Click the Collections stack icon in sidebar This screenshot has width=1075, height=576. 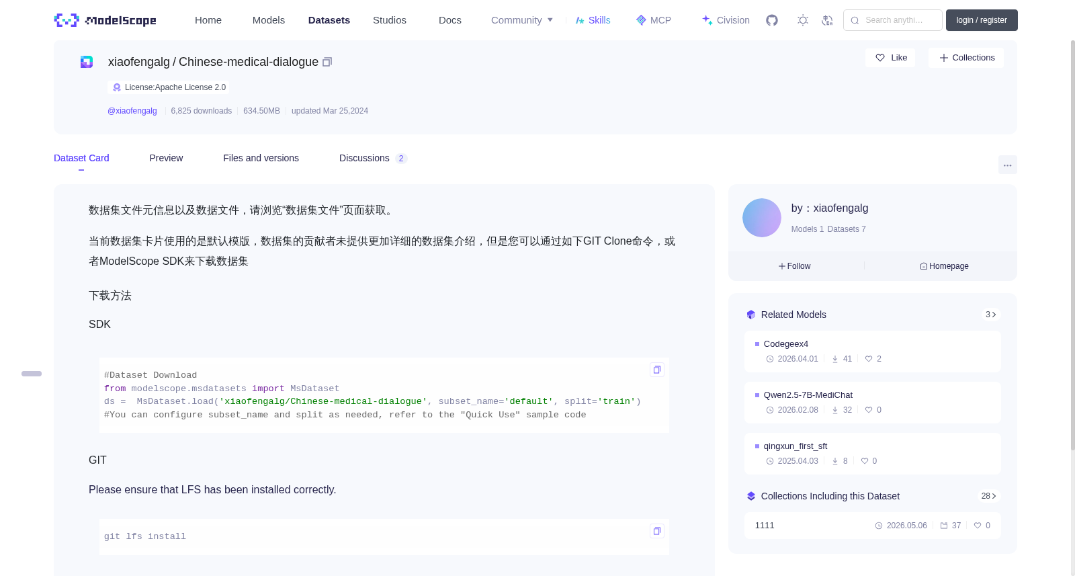(751, 496)
